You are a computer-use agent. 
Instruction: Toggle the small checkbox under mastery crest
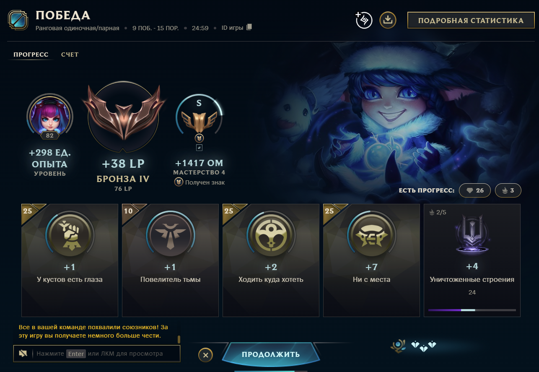199,148
